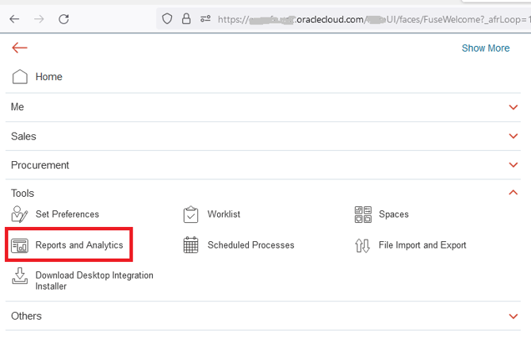Reload the page in the browser
This screenshot has width=531, height=338.
coord(64,18)
